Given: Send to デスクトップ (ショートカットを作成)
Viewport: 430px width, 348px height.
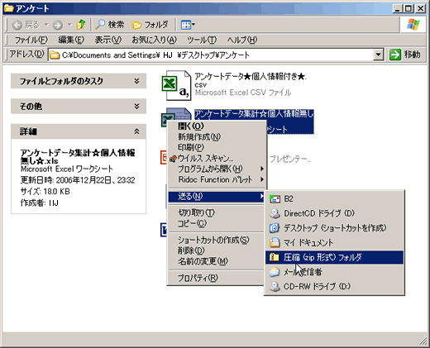Looking at the screenshot, I should click(x=334, y=228).
